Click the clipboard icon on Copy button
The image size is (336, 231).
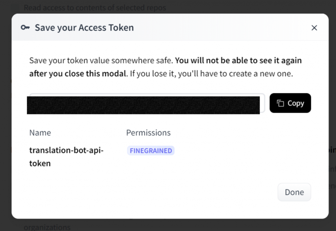coord(280,103)
